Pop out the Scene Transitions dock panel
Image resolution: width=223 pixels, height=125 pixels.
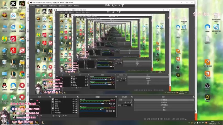(132, 97)
